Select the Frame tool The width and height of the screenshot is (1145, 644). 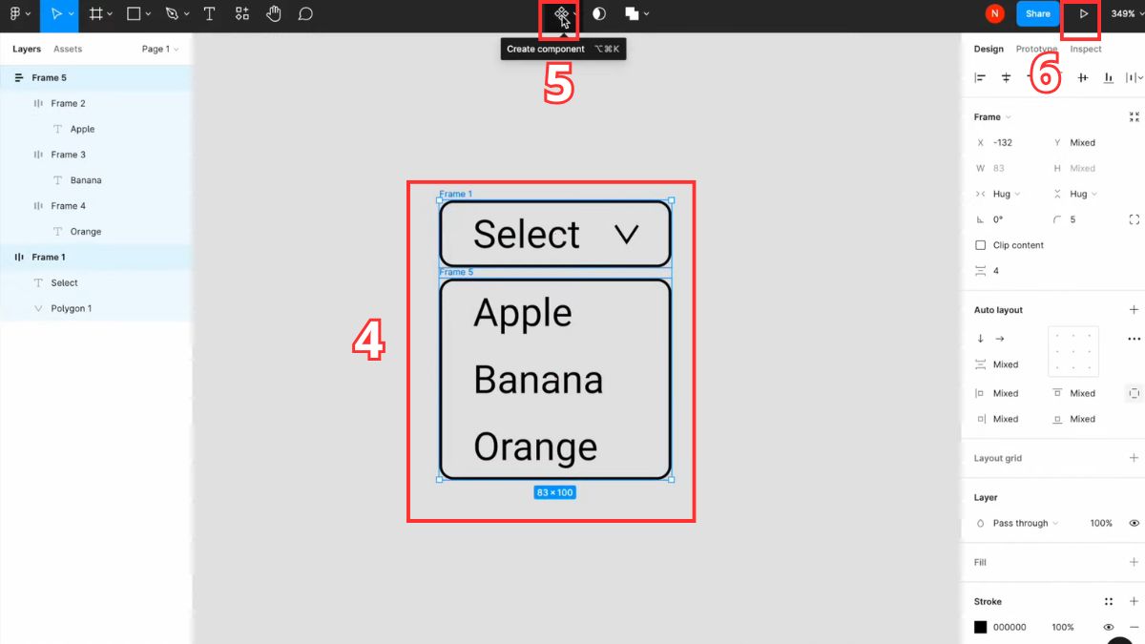[96, 13]
